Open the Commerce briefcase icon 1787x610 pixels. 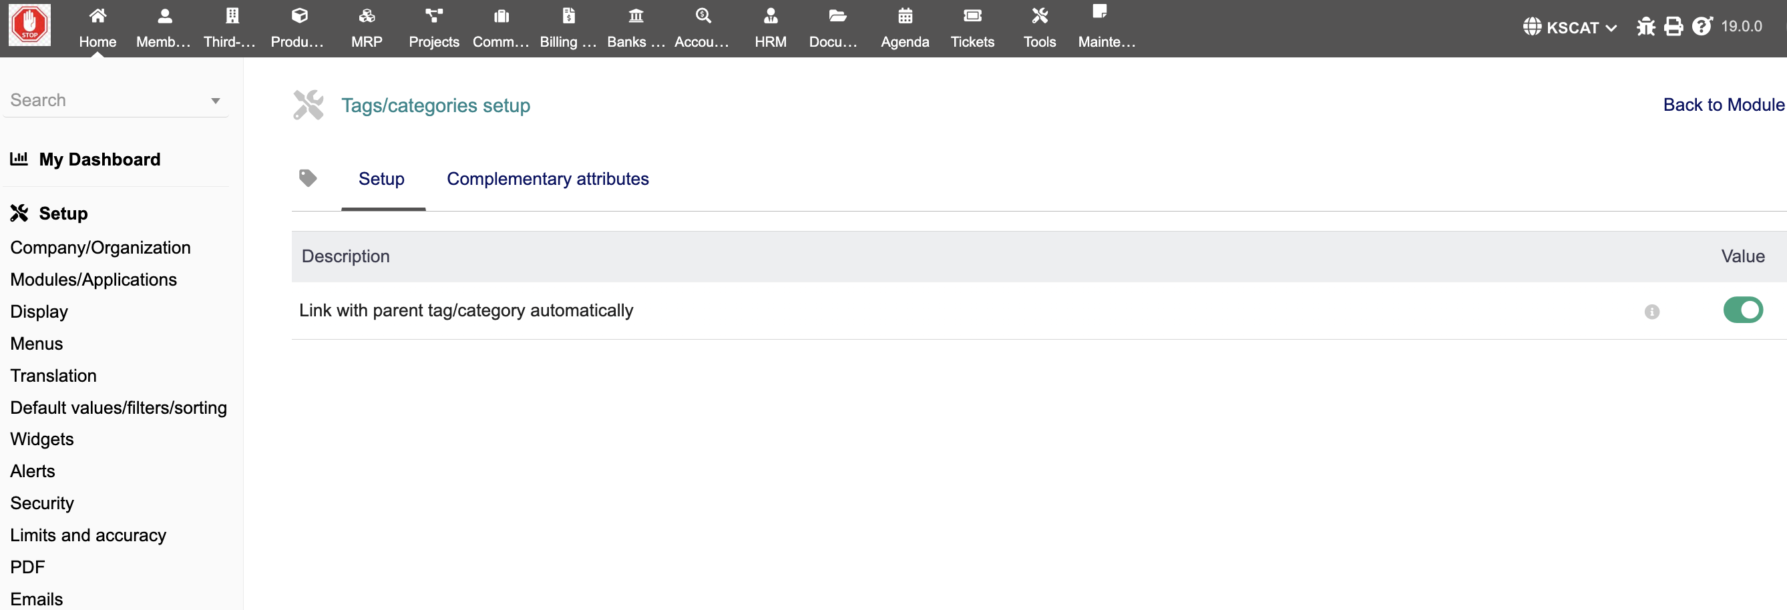click(x=502, y=15)
